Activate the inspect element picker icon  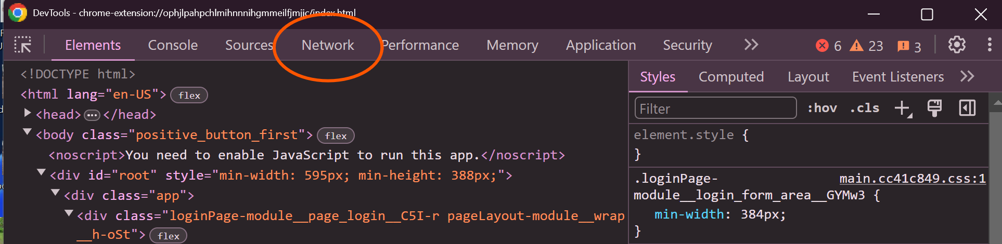tap(22, 45)
